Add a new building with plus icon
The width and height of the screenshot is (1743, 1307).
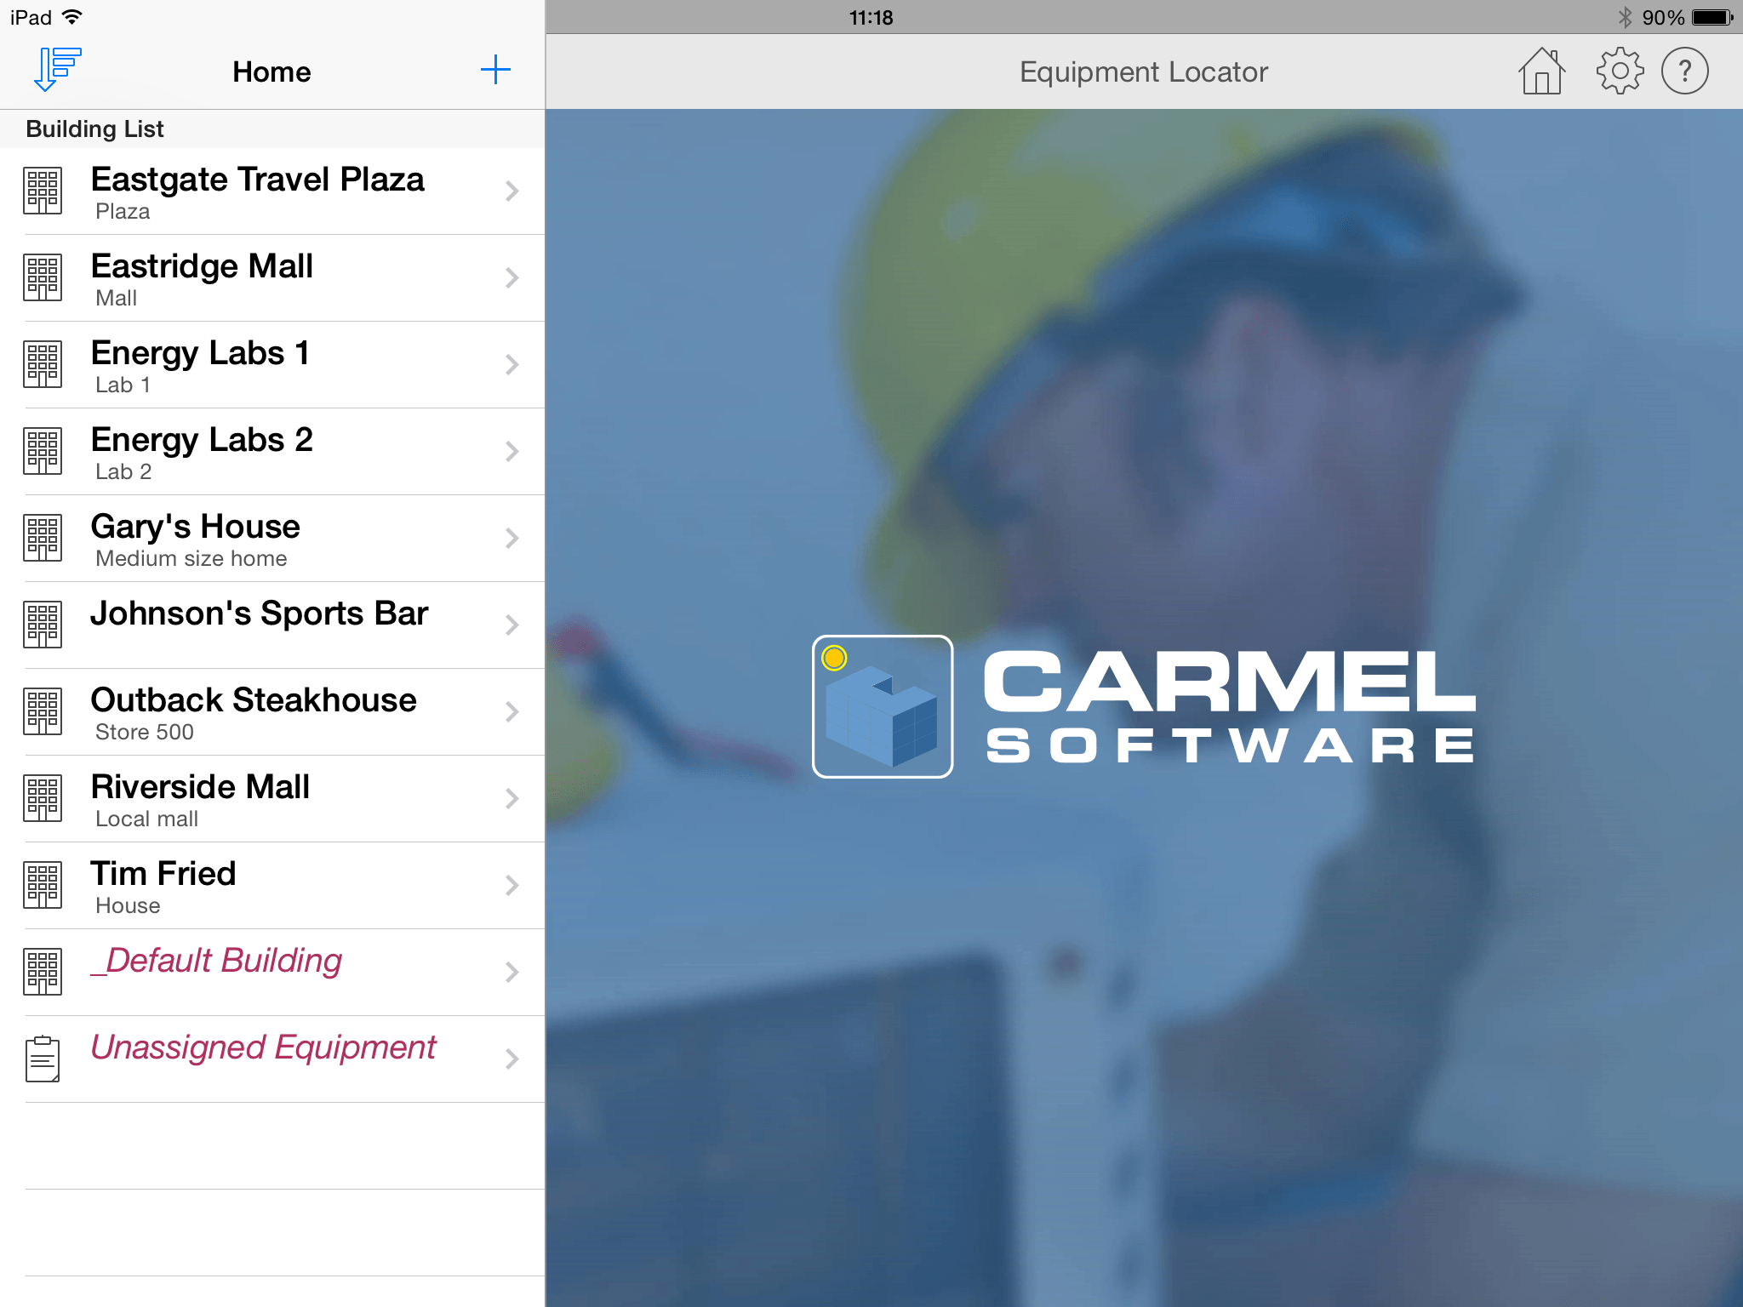tap(495, 70)
